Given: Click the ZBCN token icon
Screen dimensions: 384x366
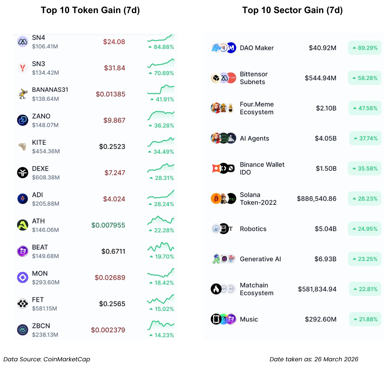Looking at the screenshot, I should (x=22, y=330).
